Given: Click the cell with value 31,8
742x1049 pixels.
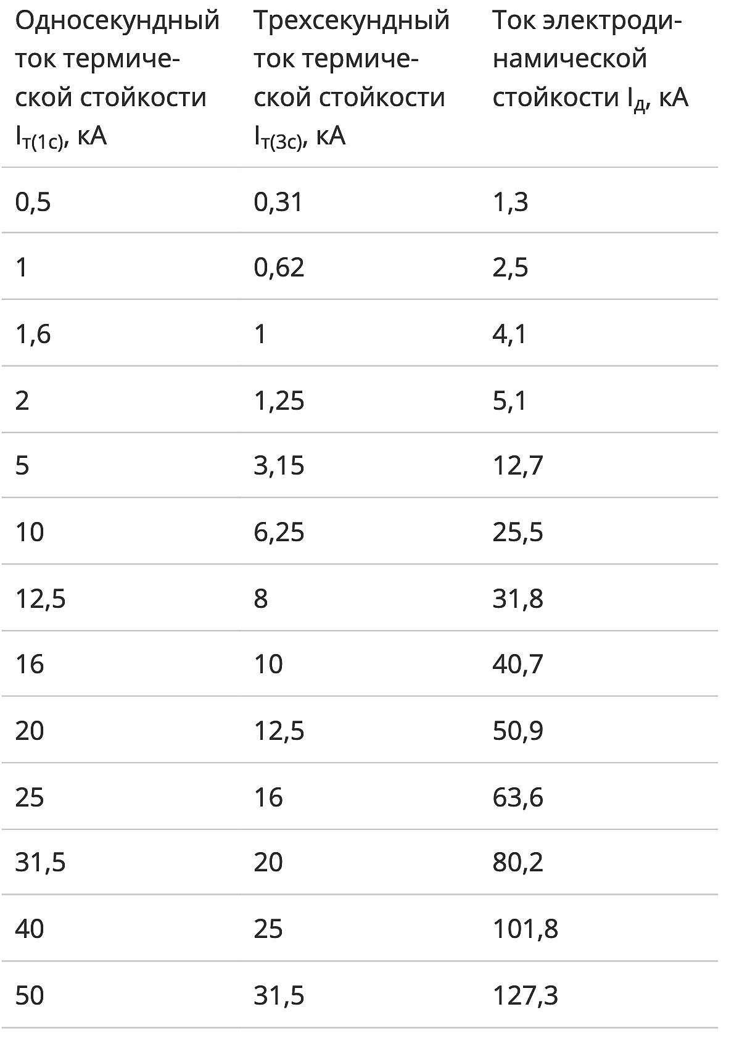Looking at the screenshot, I should pos(518,599).
